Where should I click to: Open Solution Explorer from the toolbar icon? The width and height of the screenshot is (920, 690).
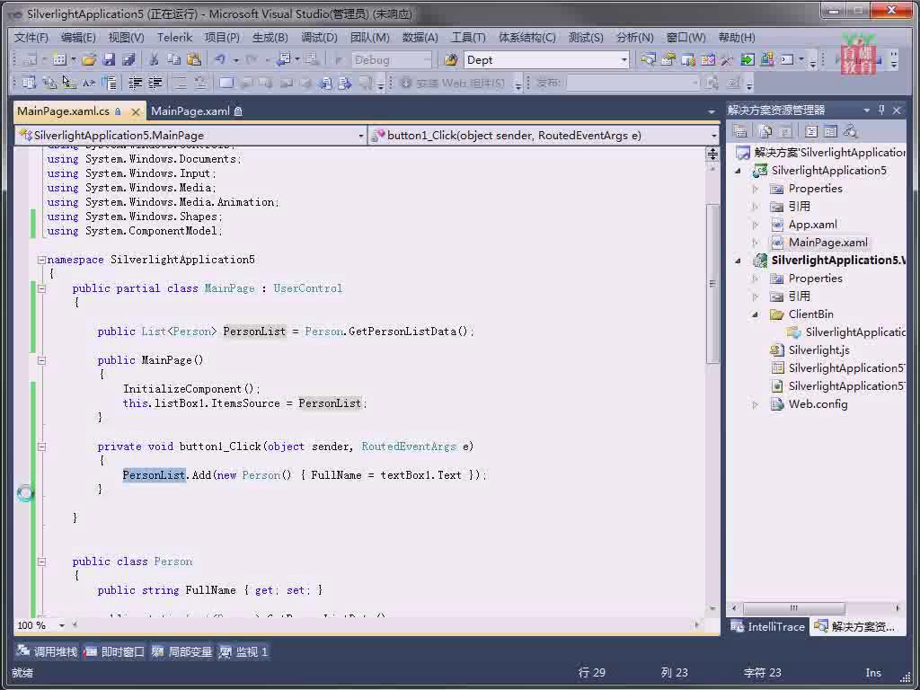tap(648, 60)
